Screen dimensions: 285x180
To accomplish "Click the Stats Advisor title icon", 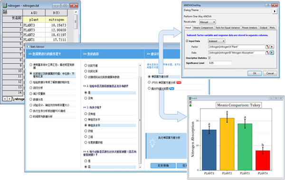I will click(x=28, y=47).
